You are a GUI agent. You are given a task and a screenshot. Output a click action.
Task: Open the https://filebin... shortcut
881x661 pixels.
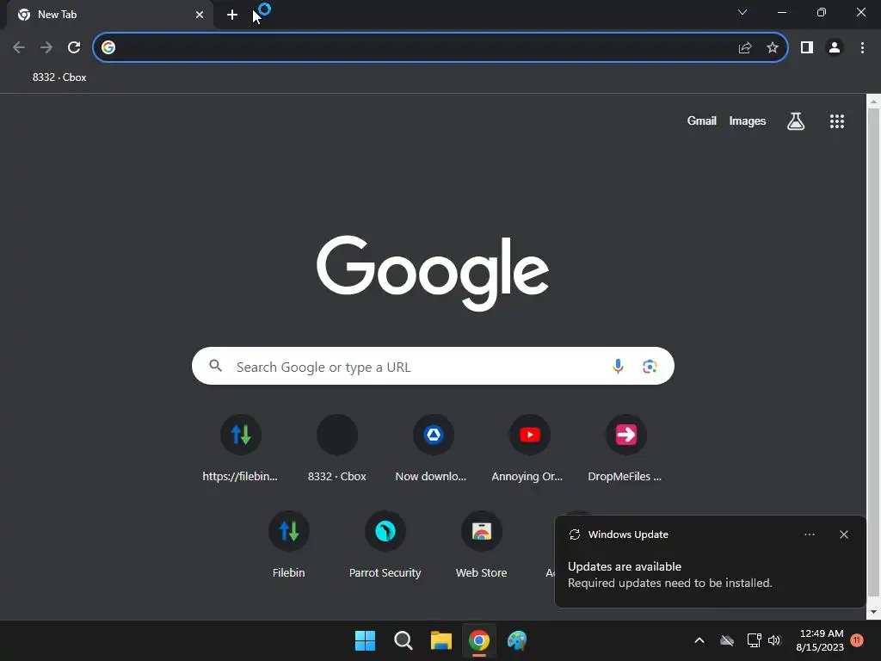point(241,448)
